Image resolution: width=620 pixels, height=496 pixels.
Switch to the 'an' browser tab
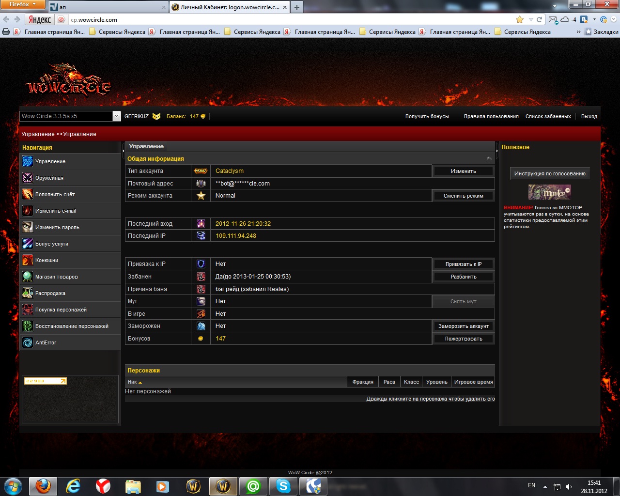tap(108, 7)
